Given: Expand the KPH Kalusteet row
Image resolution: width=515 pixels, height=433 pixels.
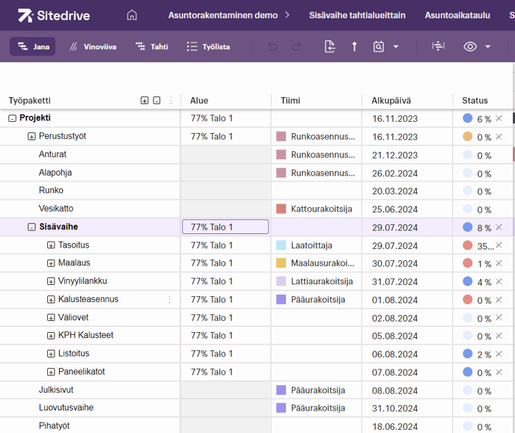Looking at the screenshot, I should pos(51,336).
